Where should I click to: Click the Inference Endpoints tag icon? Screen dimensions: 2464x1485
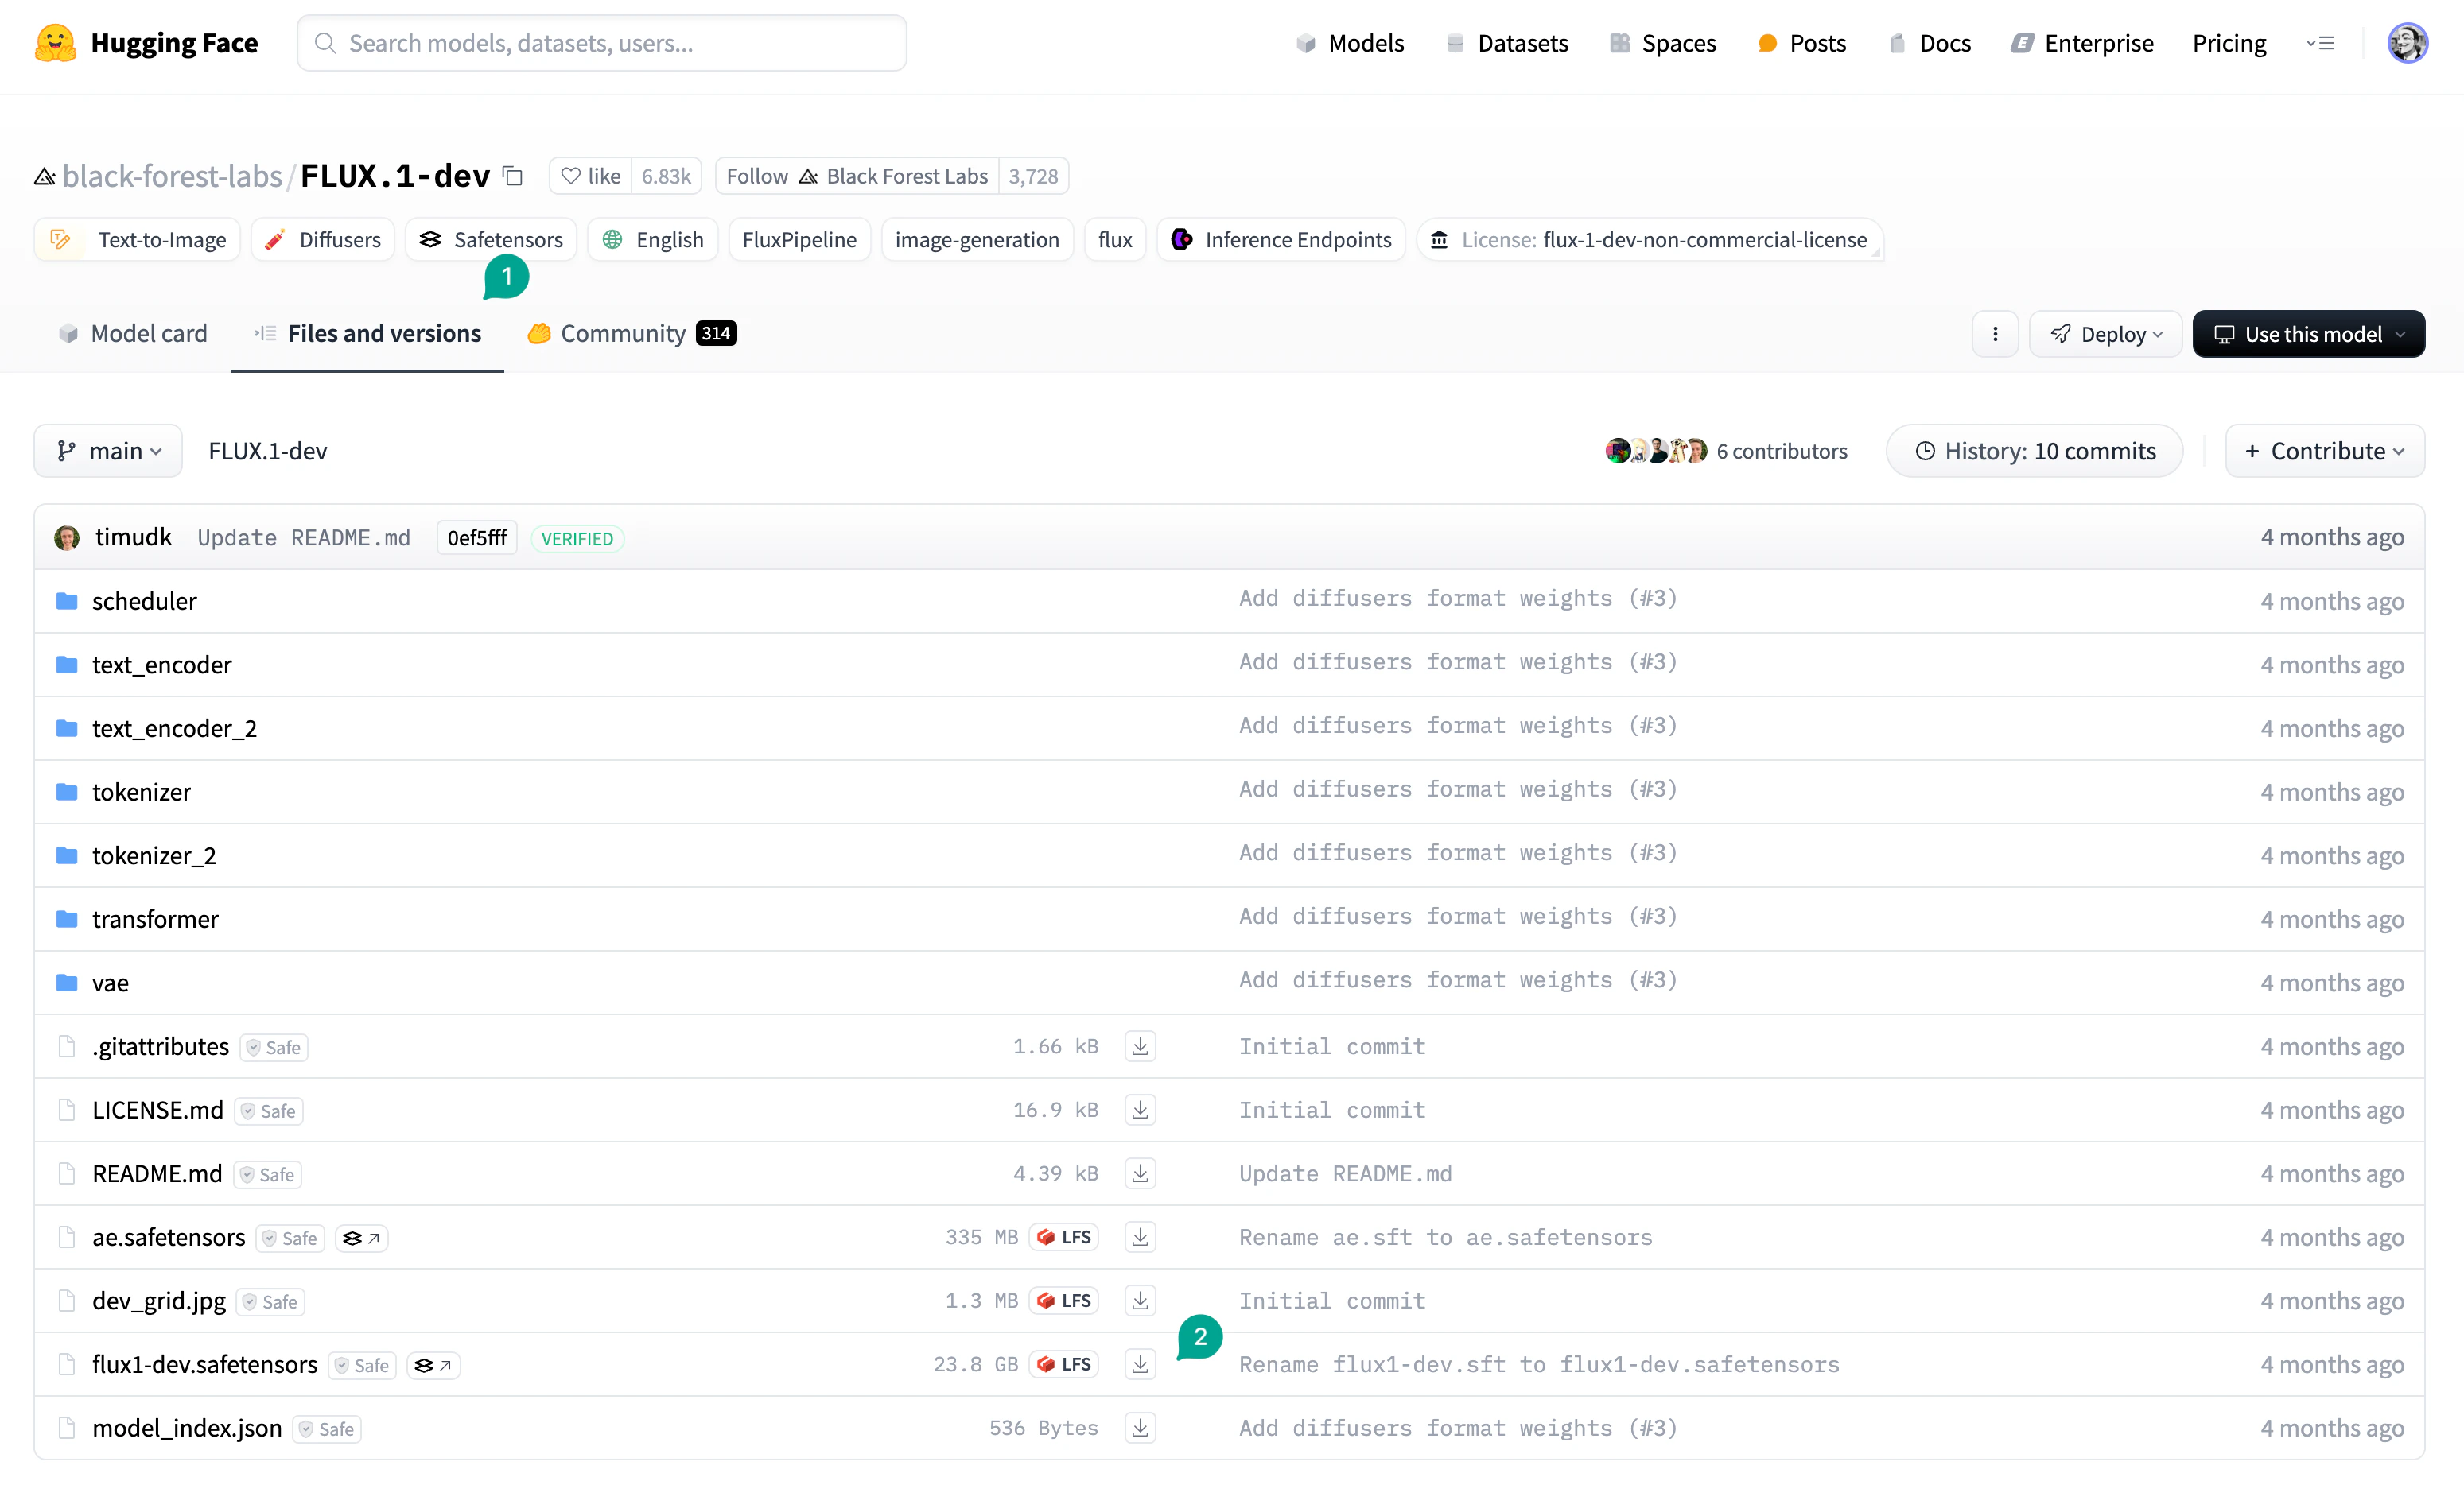coord(1183,238)
